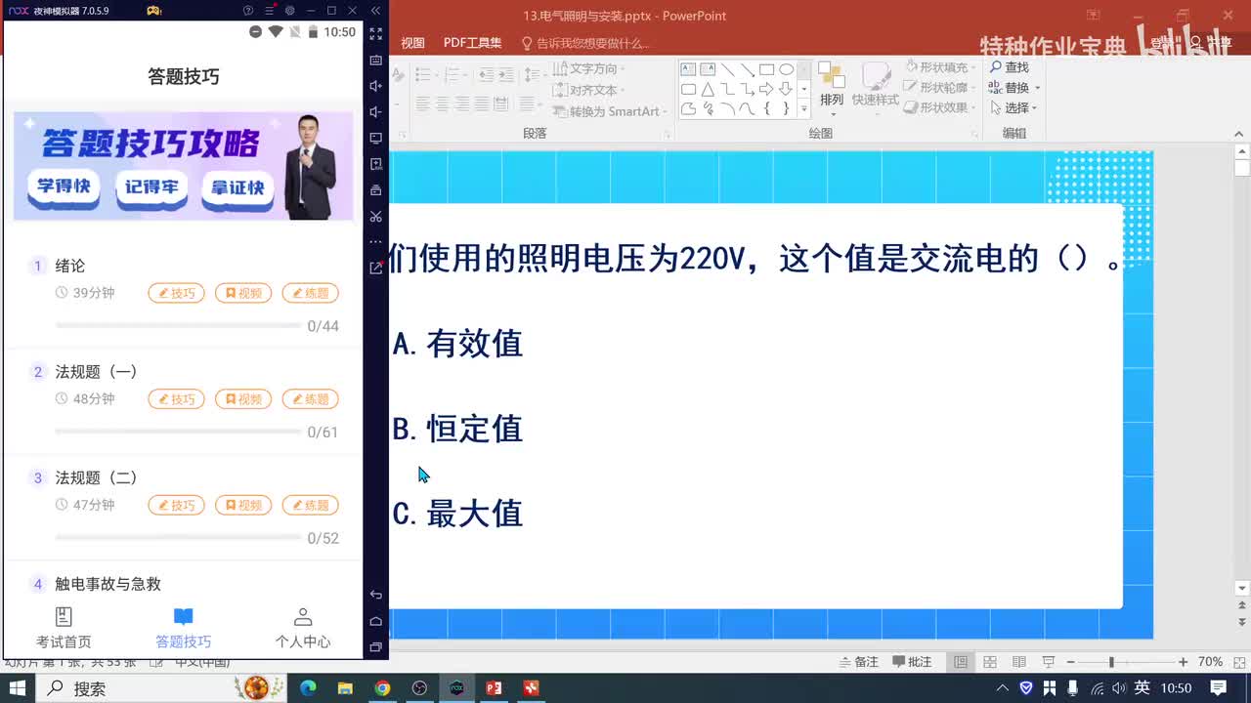
Task: Open PowerPoint from the Windows taskbar
Action: click(x=494, y=688)
